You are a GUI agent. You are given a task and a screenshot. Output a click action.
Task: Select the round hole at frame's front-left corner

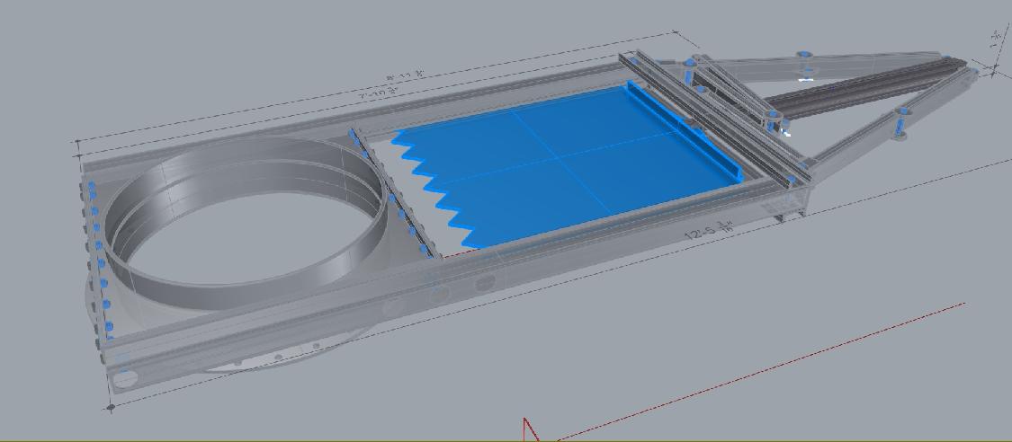coord(125,376)
